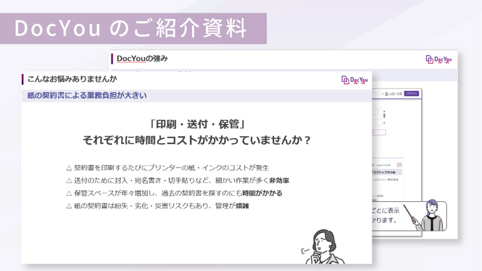Click the bullet ending with 時間がかかる
482x271 pixels.
click(174, 193)
